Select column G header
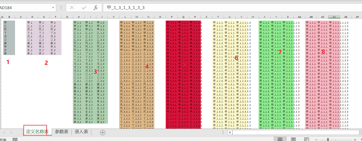The width and height of the screenshot is (362, 141). pyautogui.click(x=67, y=17)
